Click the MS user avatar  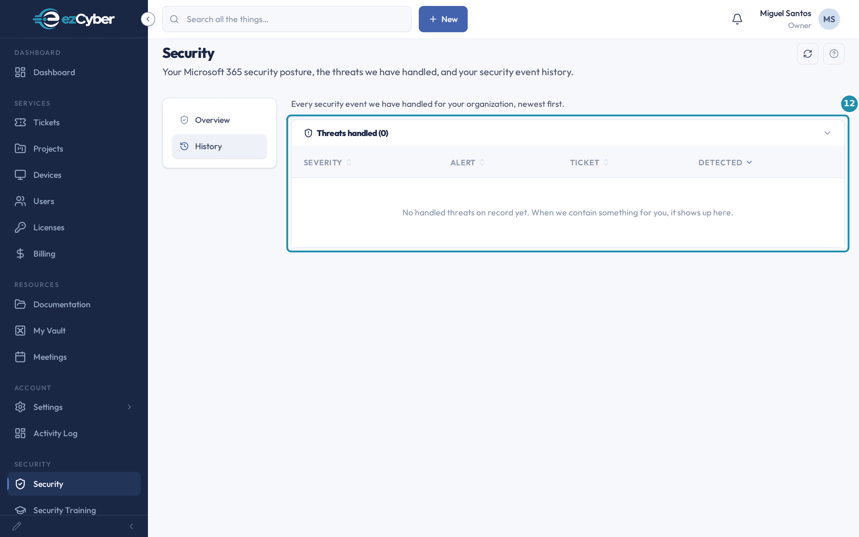tap(829, 19)
